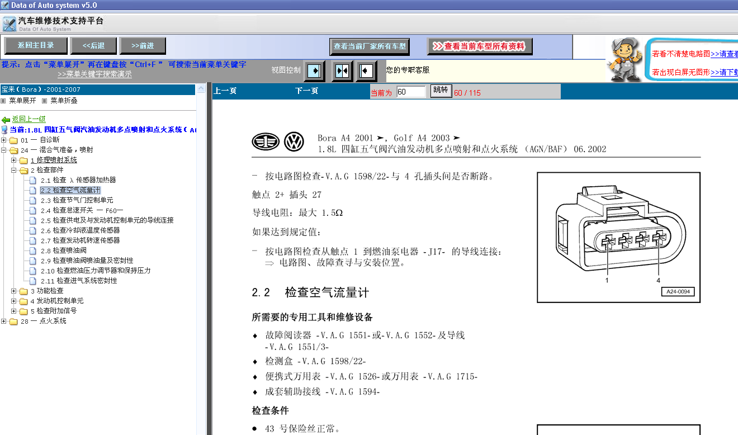Click the folder icon for 01 一 自诊断
738x435 pixels.
click(x=13, y=140)
